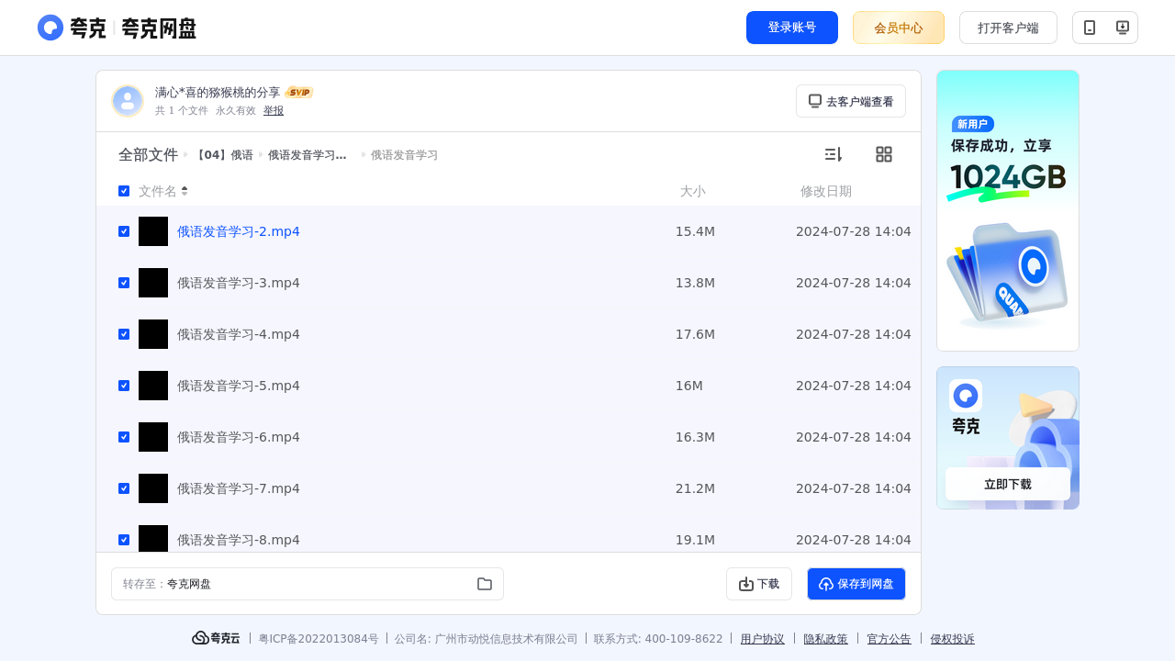Uncheck 俄语发音学习-6.mp4 checkbox
The height and width of the screenshot is (661, 1175).
pos(124,437)
